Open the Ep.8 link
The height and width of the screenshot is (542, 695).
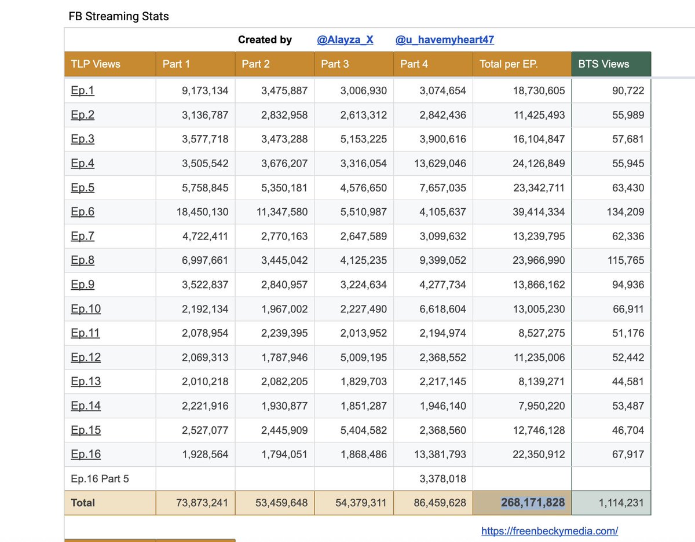[82, 260]
